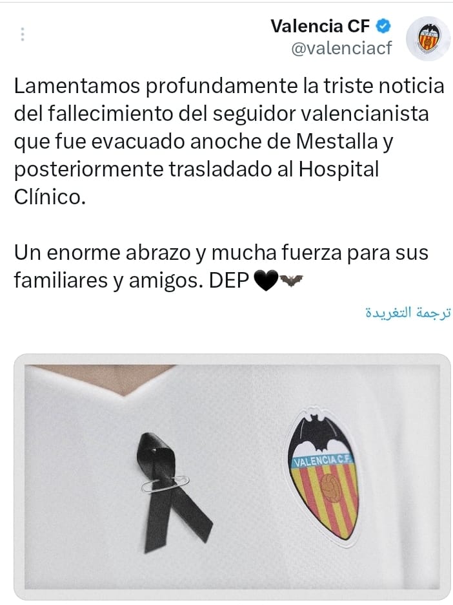Click the word valencianista in tweet

point(364,114)
